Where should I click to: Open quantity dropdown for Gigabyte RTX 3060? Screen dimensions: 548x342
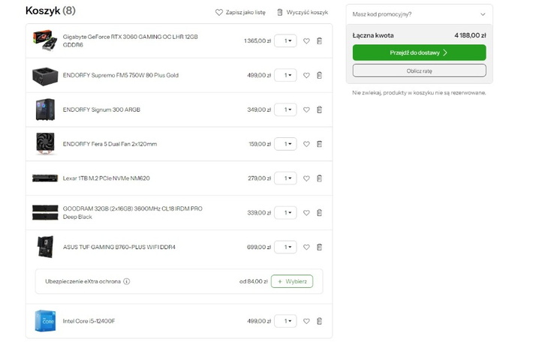(x=285, y=41)
